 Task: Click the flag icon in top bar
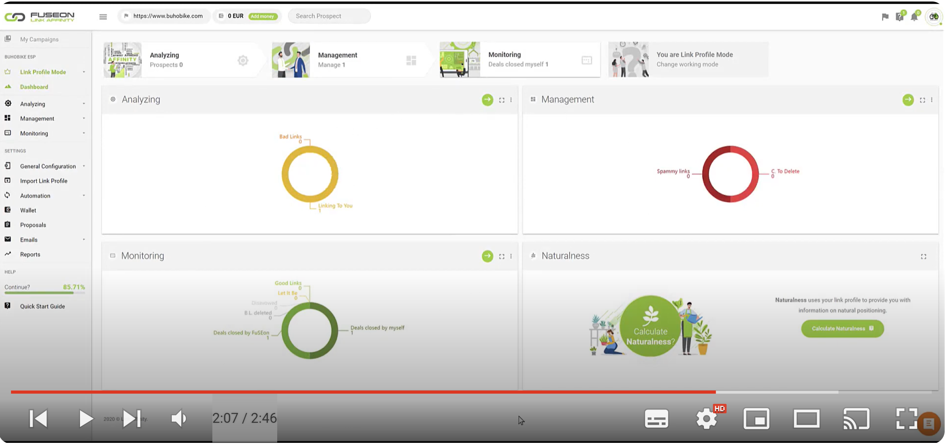885,17
